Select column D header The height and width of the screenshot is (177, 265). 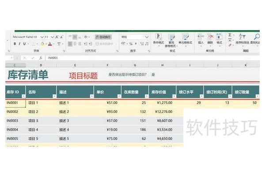pyautogui.click(x=41, y=65)
